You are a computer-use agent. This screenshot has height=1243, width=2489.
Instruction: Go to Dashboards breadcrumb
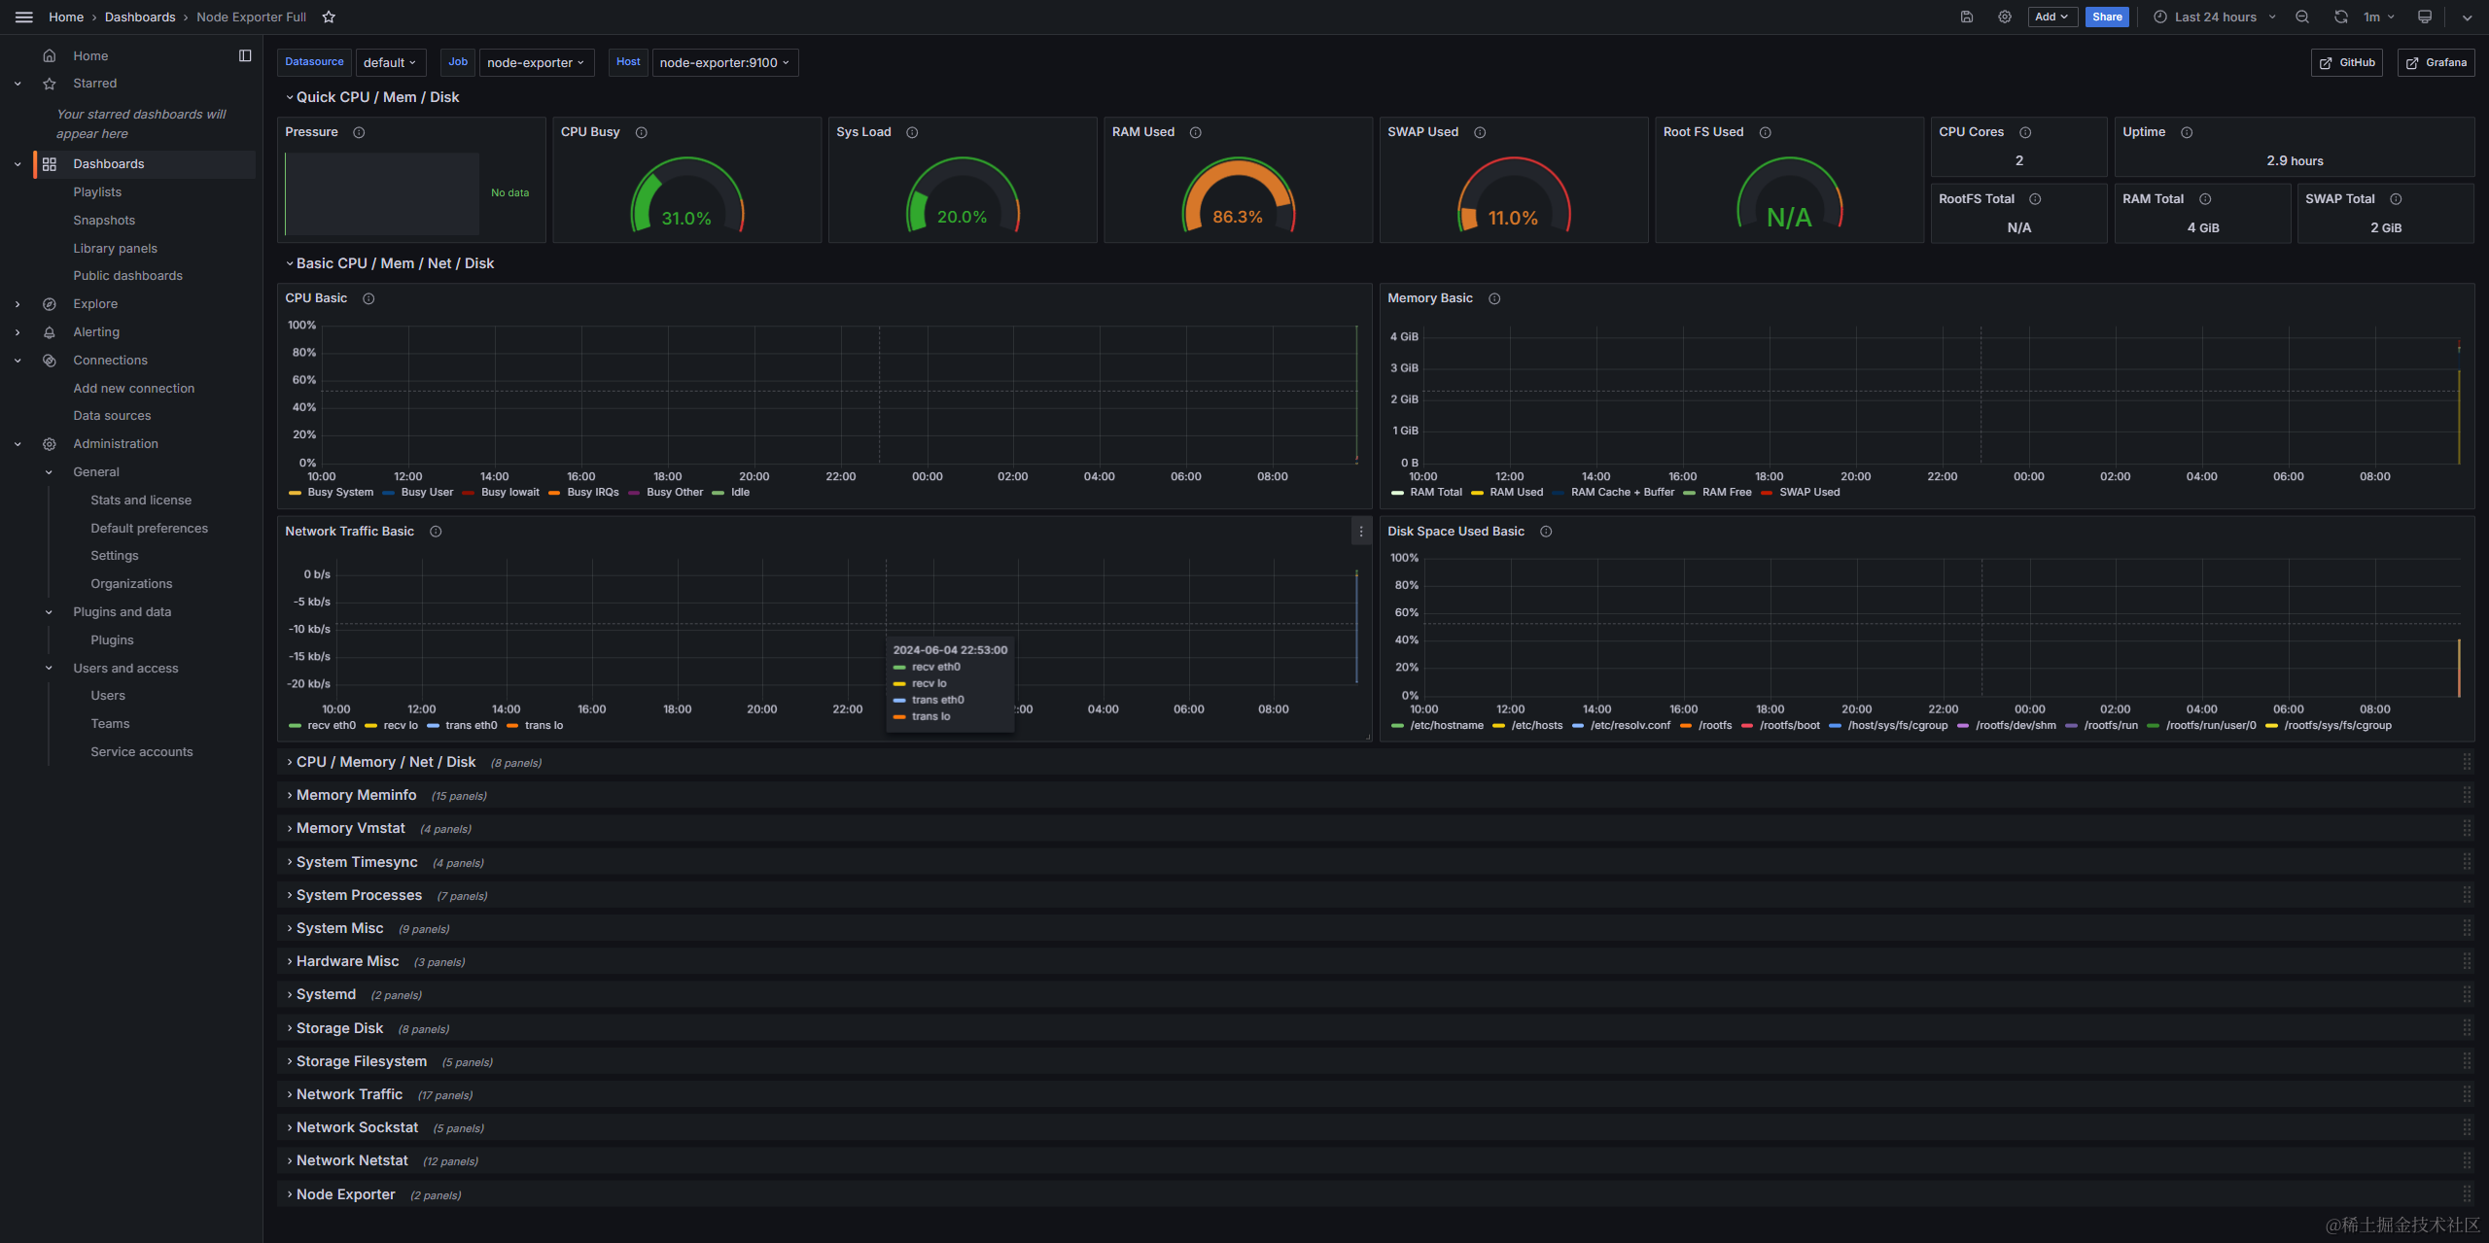click(140, 17)
